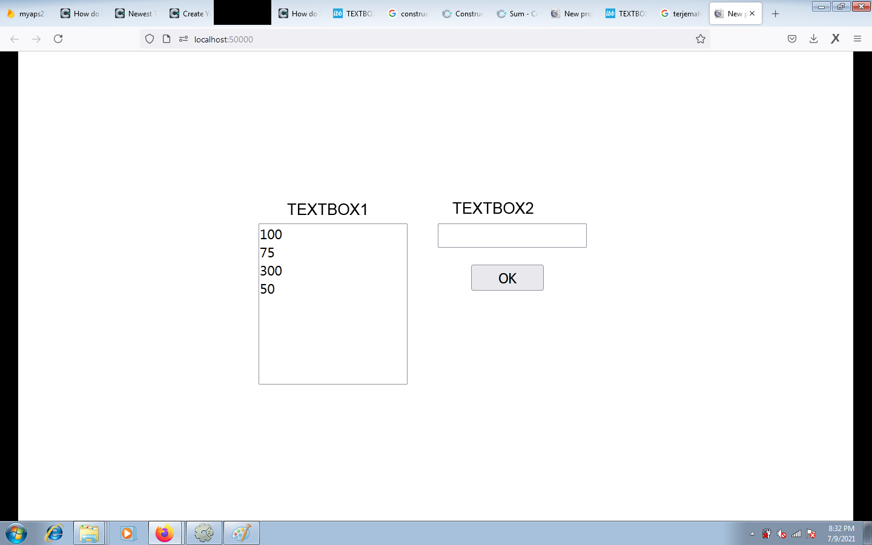Viewport: 872px width, 545px height.
Task: Click the page info icon in address bar
Action: pos(167,39)
